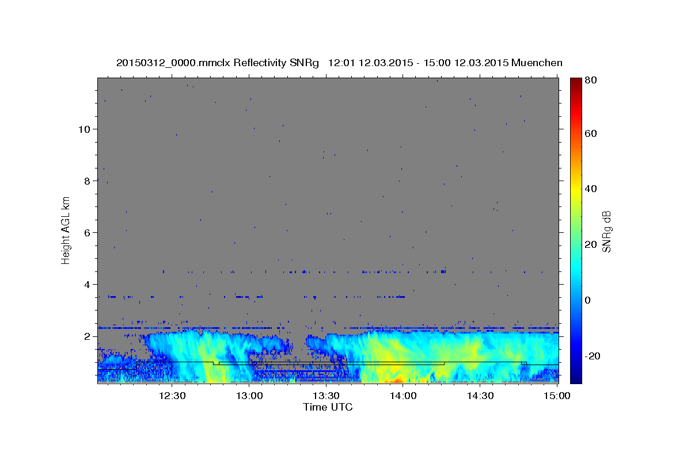This screenshot has height=460, width=691.
Task: Click the 'SNRg dB' colorbar label
Action: pos(606,231)
